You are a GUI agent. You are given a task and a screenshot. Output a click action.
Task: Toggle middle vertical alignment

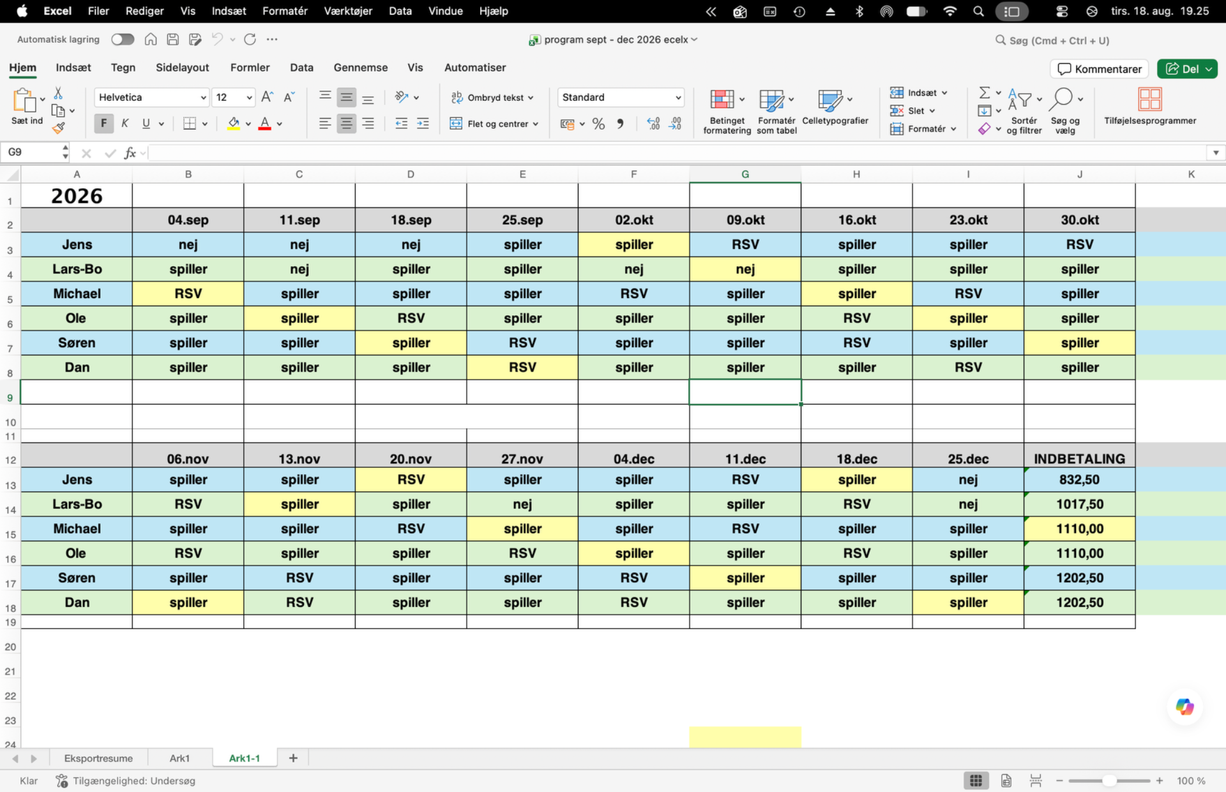point(347,97)
